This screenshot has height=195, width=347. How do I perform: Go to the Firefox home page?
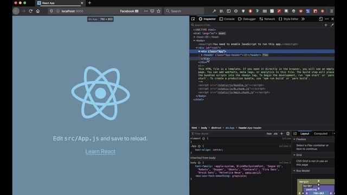click(x=38, y=11)
